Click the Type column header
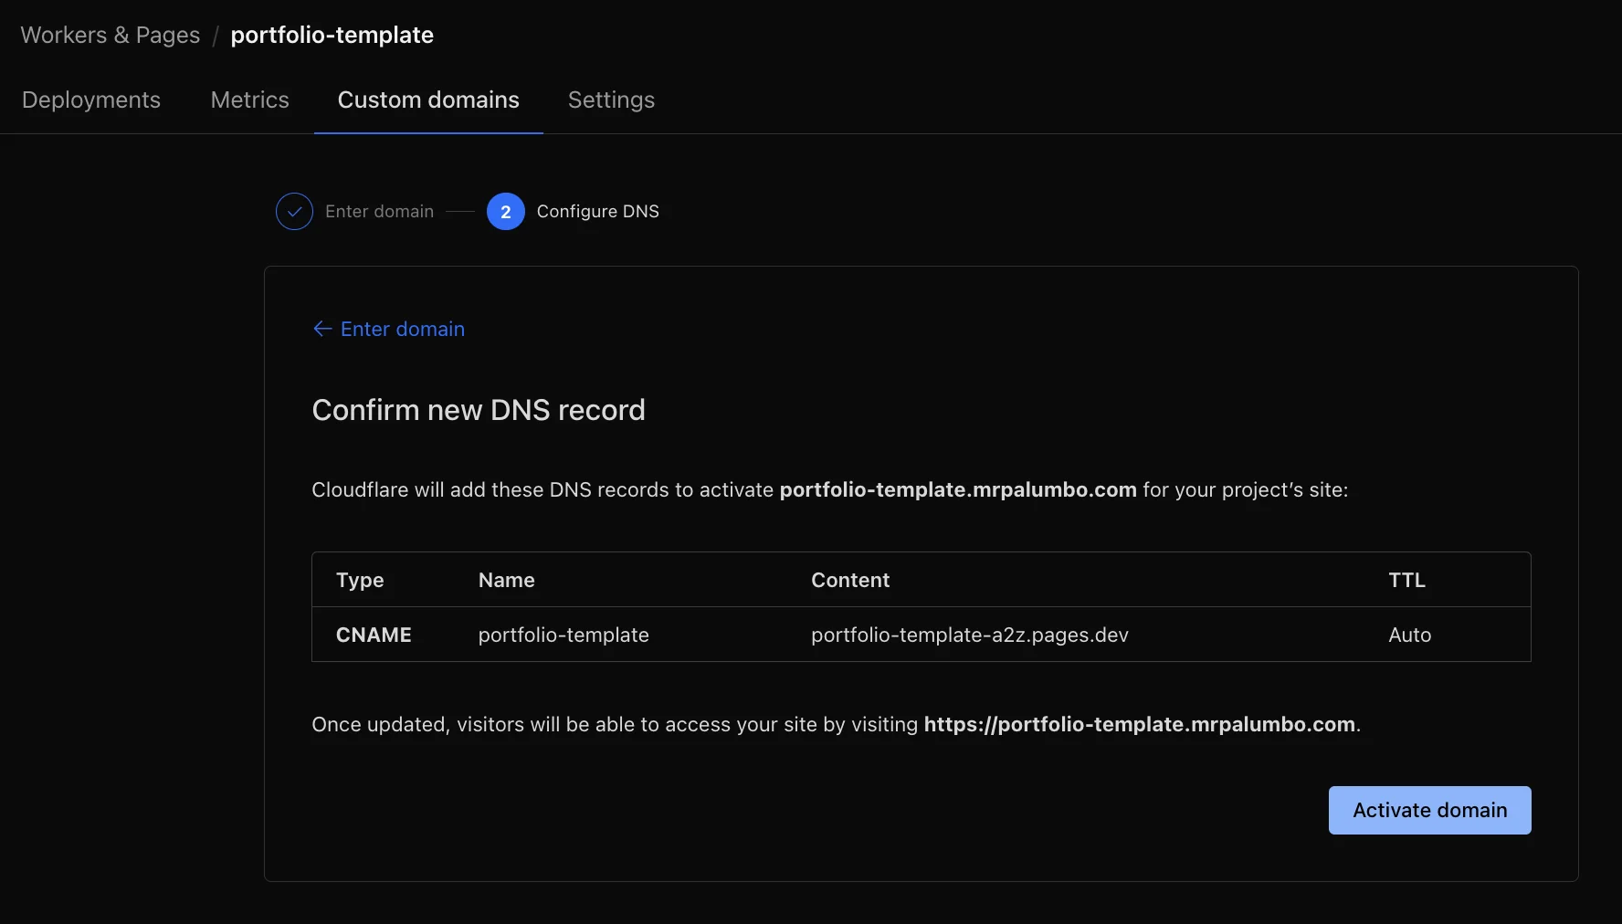 click(360, 580)
